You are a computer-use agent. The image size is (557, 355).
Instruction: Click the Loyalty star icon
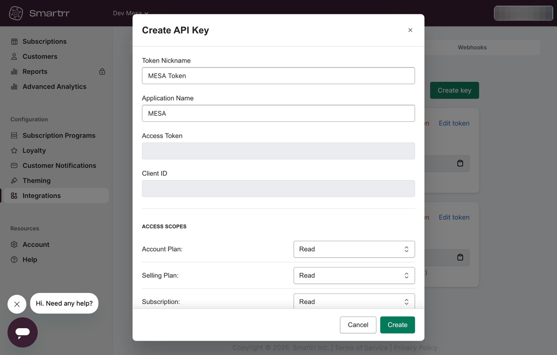[x=14, y=150]
